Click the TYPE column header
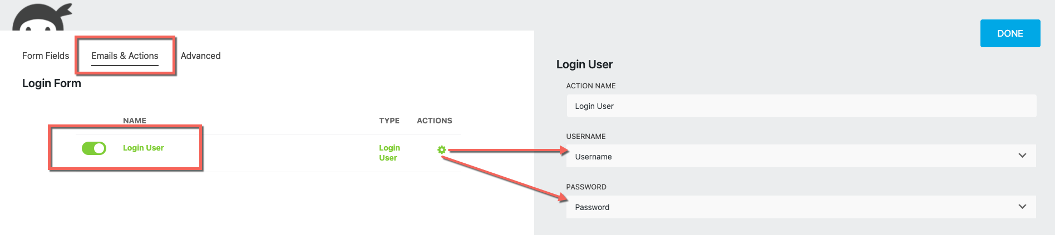The height and width of the screenshot is (235, 1055). tap(389, 121)
